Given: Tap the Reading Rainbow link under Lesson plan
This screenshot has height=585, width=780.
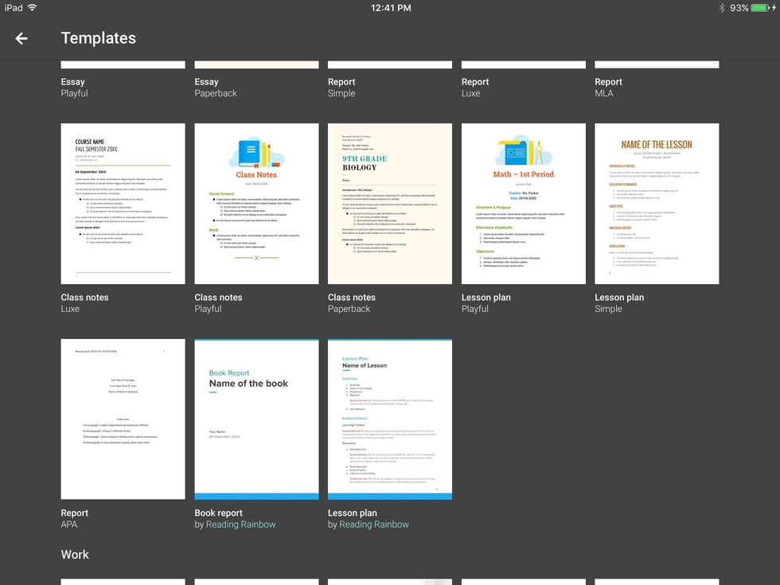Looking at the screenshot, I should (373, 524).
